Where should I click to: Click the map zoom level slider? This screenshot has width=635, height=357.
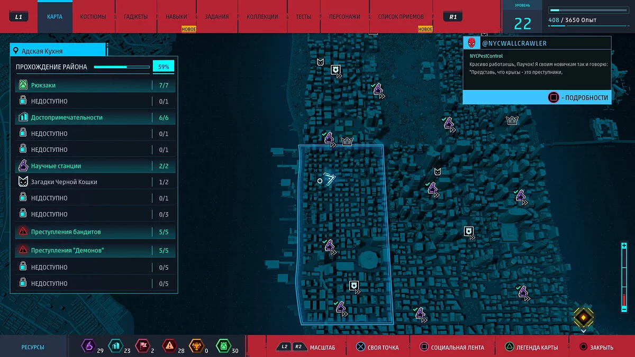(624, 278)
